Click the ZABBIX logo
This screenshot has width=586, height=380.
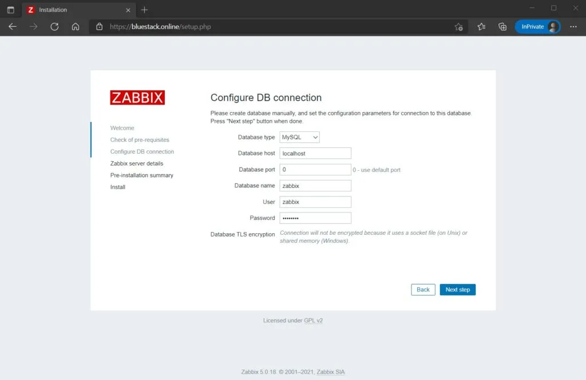click(137, 97)
